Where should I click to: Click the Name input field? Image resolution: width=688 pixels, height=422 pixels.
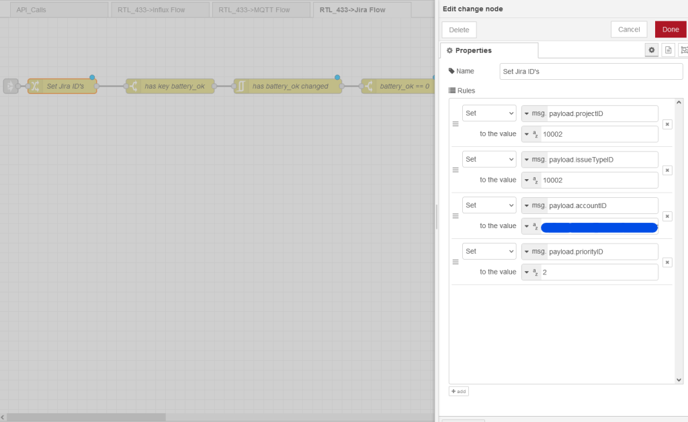(591, 72)
